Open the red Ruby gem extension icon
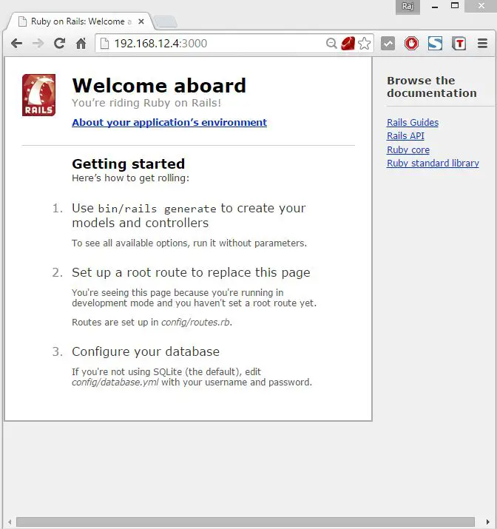 (x=348, y=43)
